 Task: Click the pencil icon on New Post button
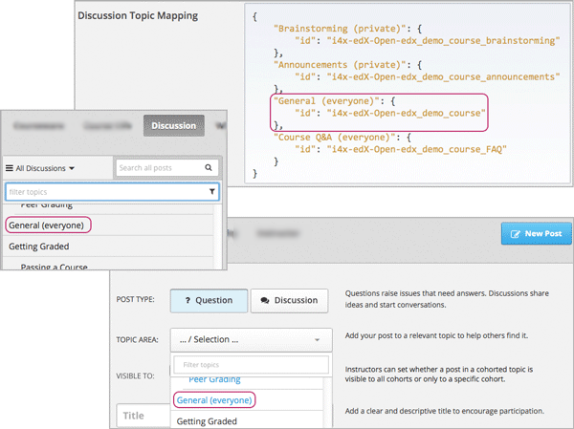pyautogui.click(x=515, y=234)
